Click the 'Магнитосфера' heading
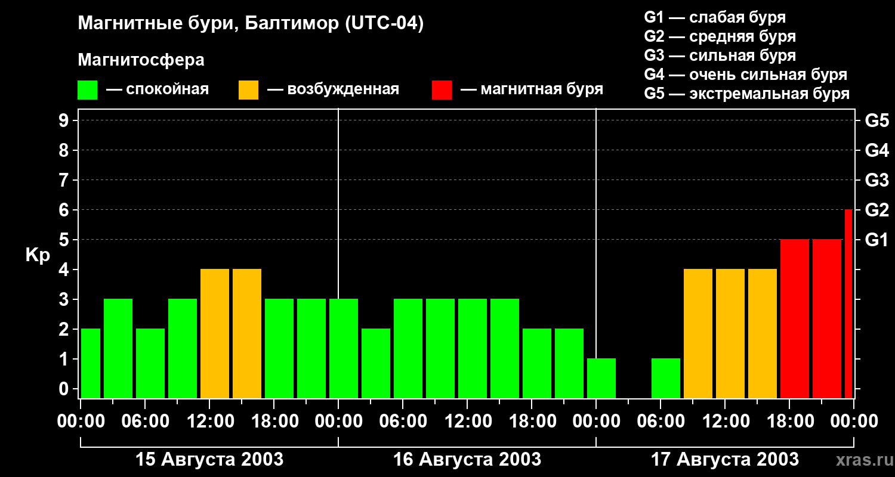The height and width of the screenshot is (477, 895). 141,60
